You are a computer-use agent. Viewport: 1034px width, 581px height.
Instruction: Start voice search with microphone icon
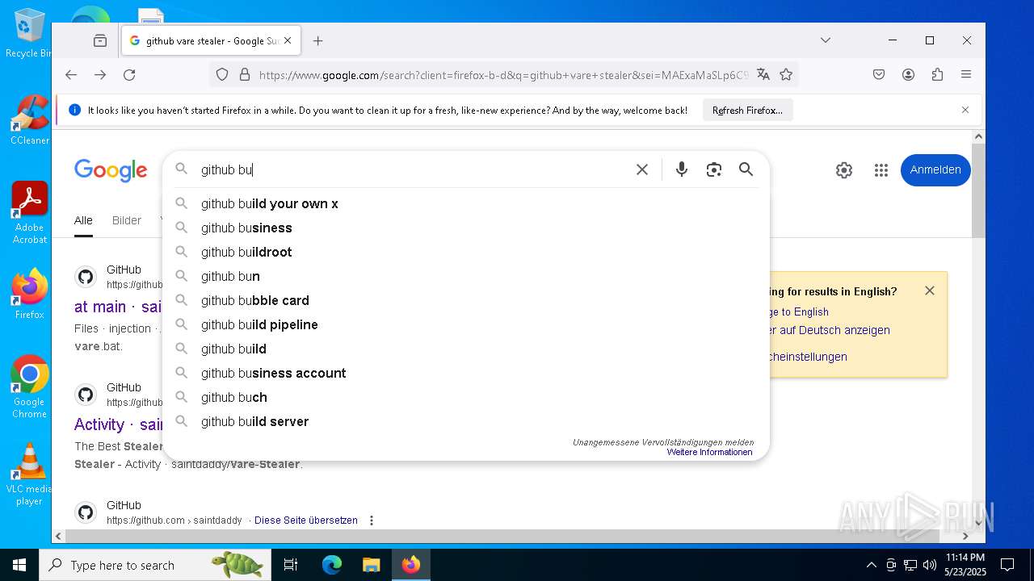682,169
